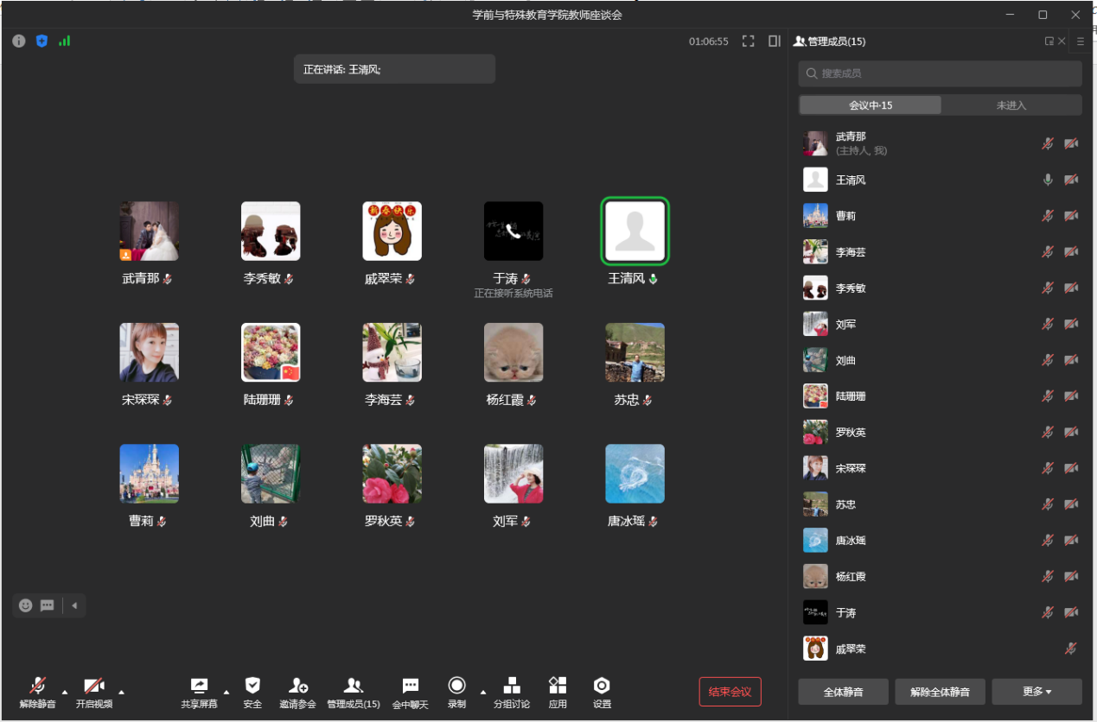The width and height of the screenshot is (1097, 722).
Task: Click the End Meeting (结束会议) button
Action: pyautogui.click(x=730, y=692)
